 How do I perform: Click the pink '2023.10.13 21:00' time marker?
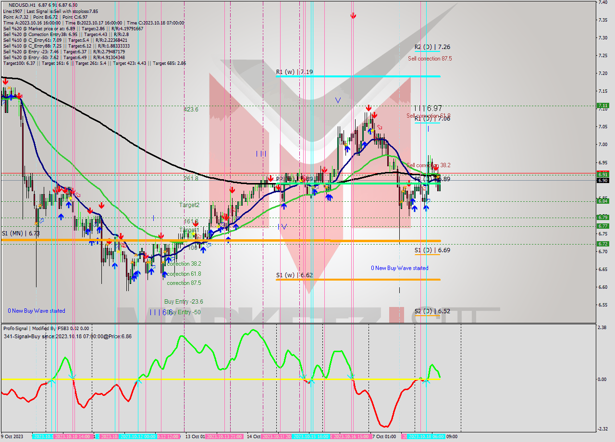point(224,437)
